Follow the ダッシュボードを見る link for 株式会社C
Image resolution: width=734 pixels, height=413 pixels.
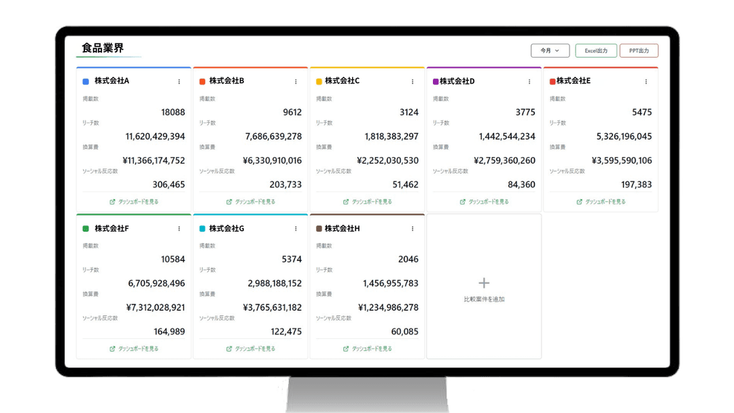(368, 202)
